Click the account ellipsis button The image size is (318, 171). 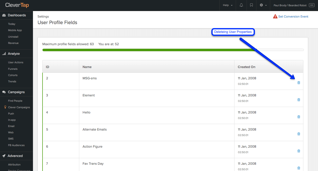312,5
